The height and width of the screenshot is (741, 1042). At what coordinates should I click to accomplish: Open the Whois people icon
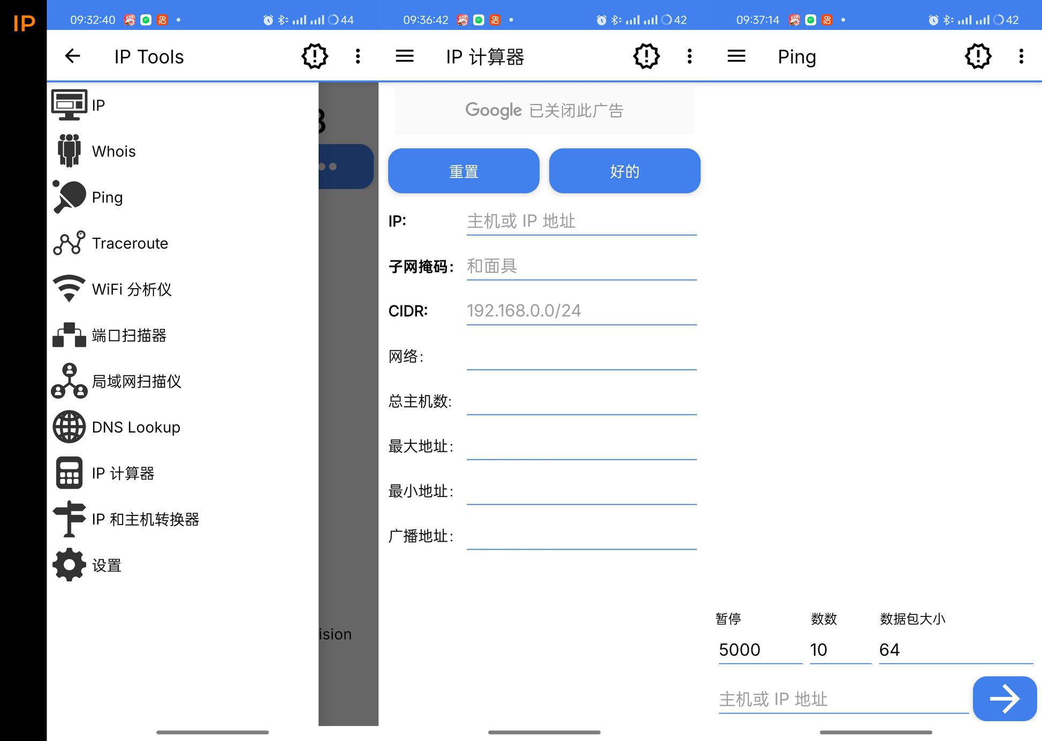tap(69, 151)
